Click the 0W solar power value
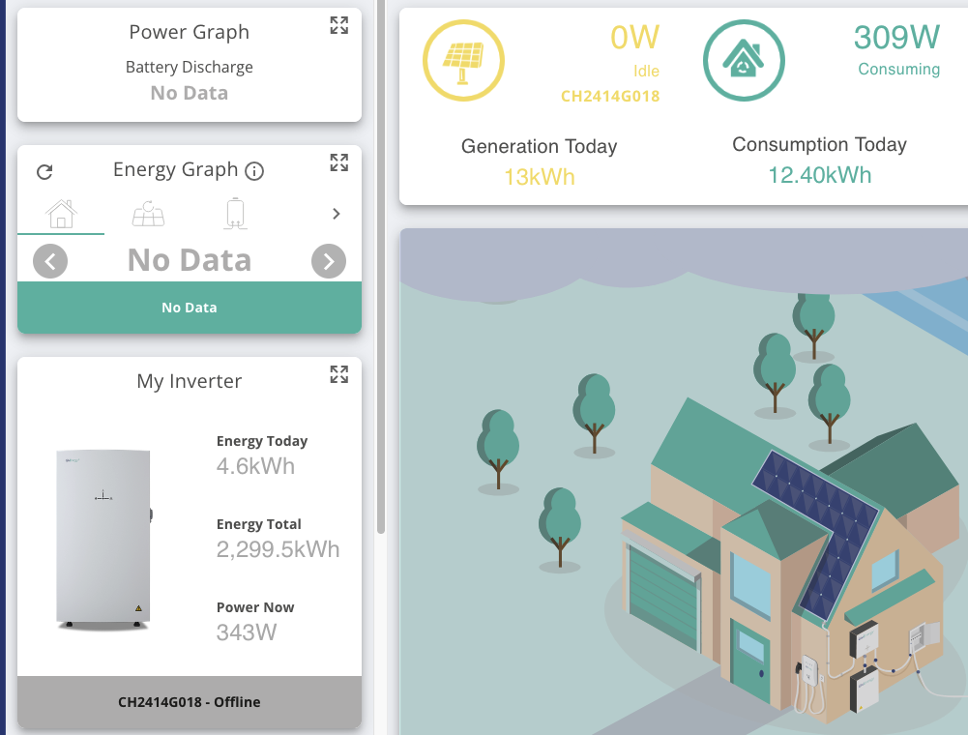 (x=634, y=38)
